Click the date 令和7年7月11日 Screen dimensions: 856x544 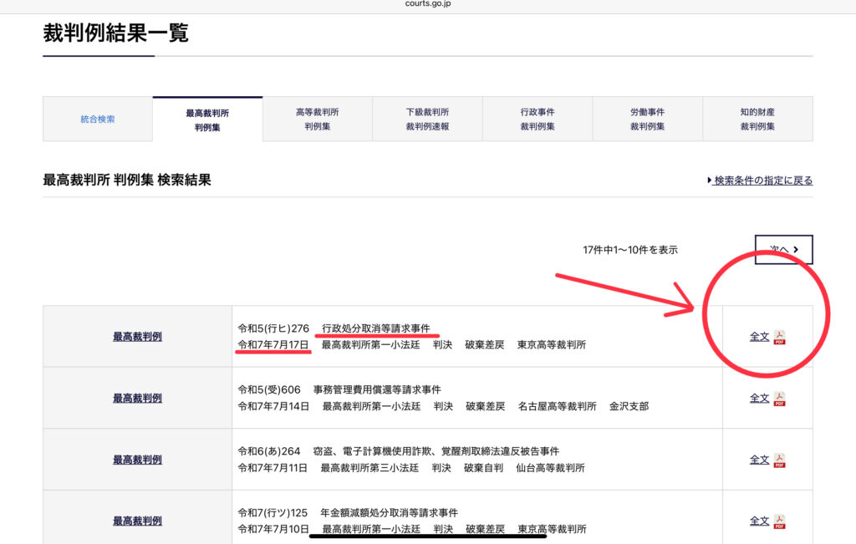[x=273, y=468]
